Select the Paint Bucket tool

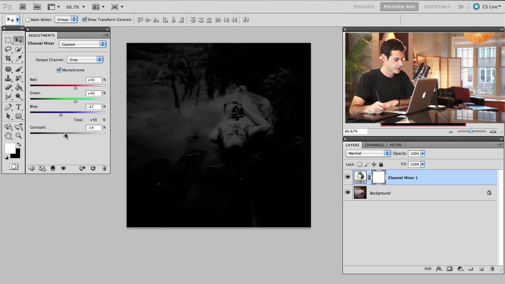tap(19, 87)
